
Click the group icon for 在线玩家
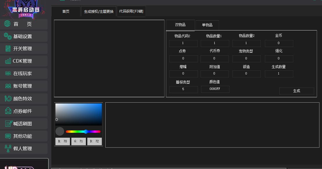coord(8,74)
